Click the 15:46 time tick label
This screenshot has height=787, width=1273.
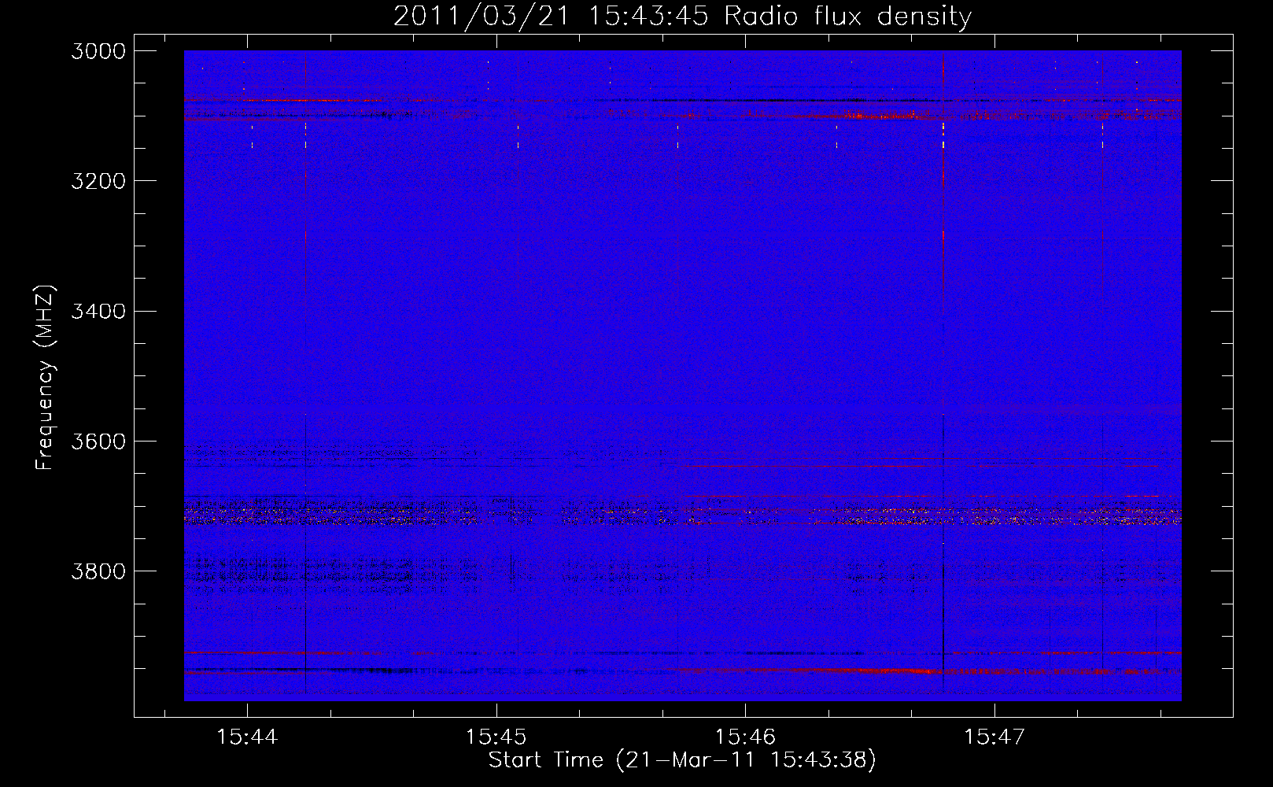coord(745,737)
